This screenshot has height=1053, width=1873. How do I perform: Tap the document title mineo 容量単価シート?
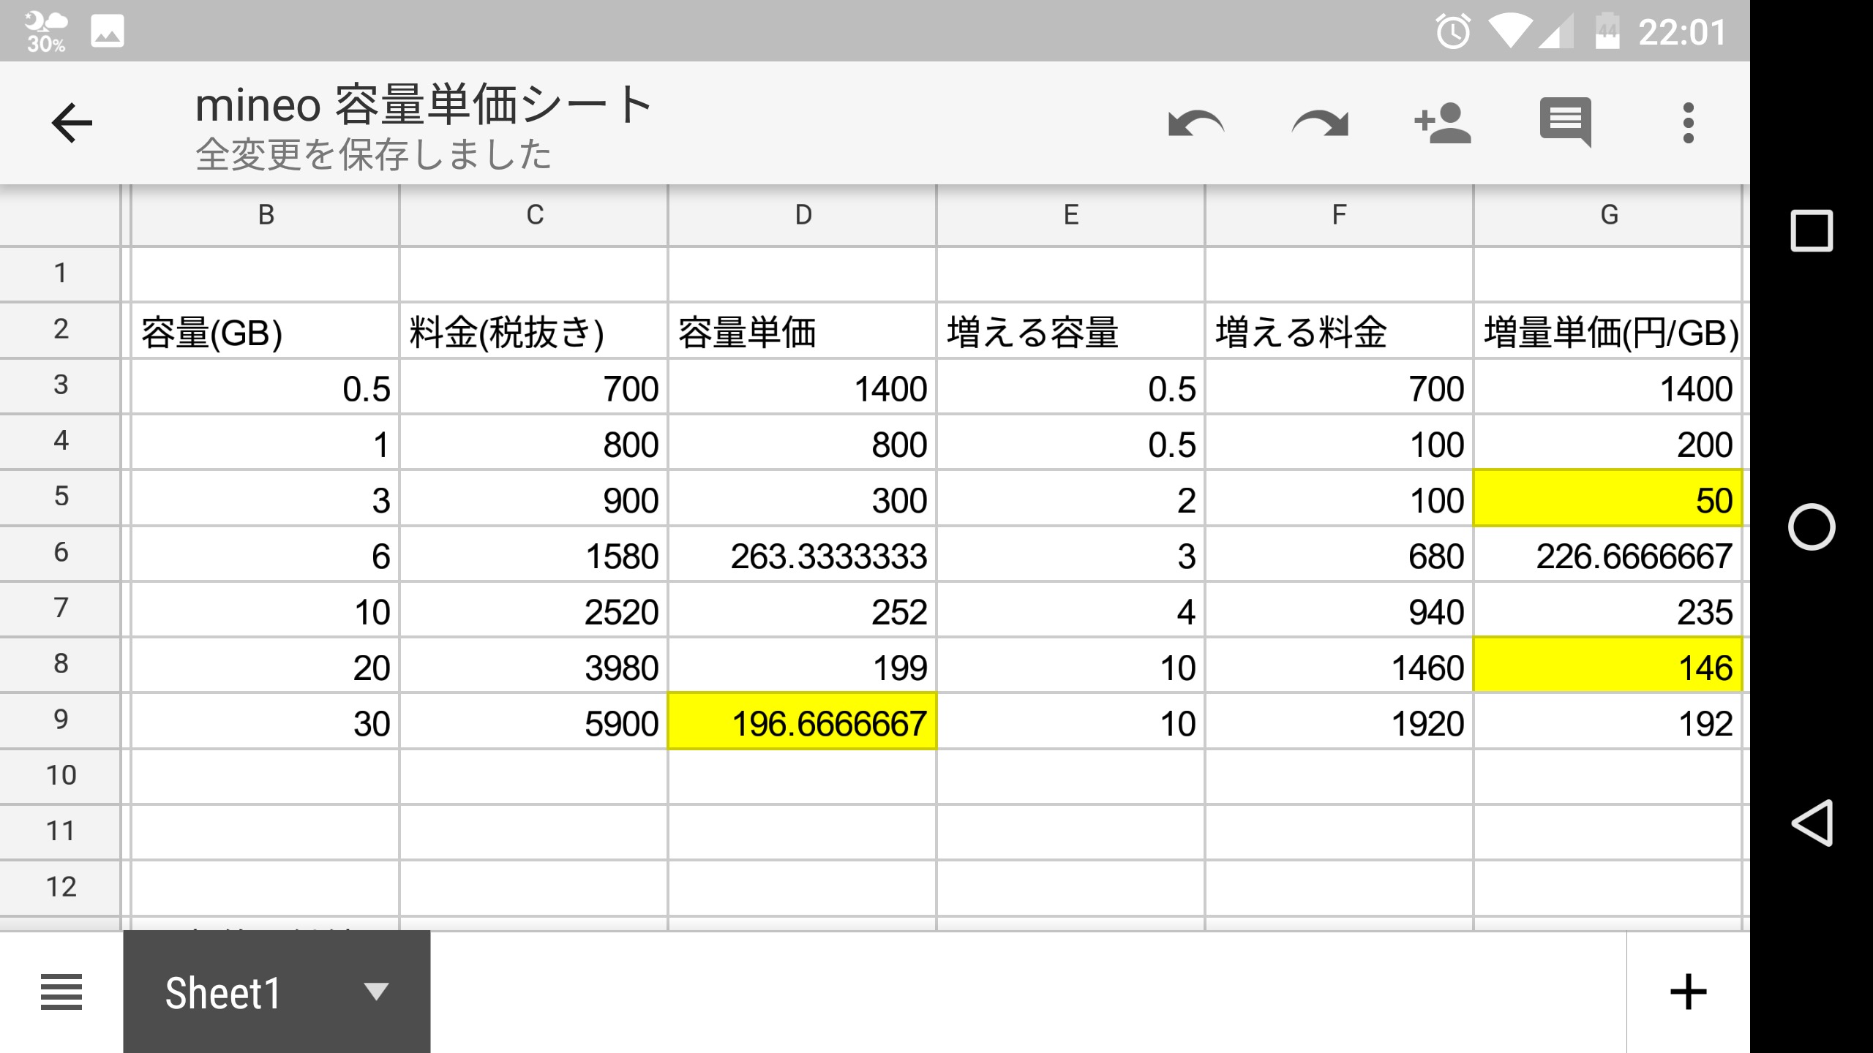[424, 105]
